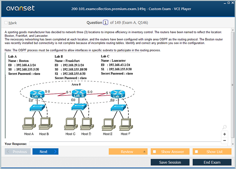
Task: Select the Host E computer icon
Action: pyautogui.click(x=109, y=124)
